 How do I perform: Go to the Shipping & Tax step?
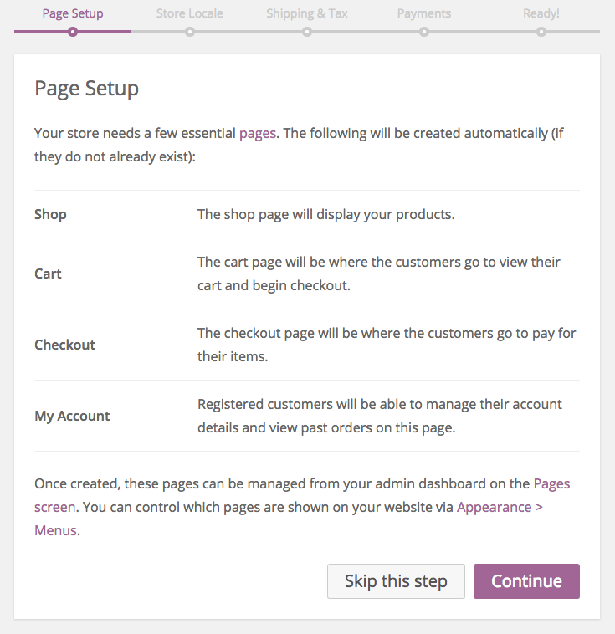[x=307, y=13]
